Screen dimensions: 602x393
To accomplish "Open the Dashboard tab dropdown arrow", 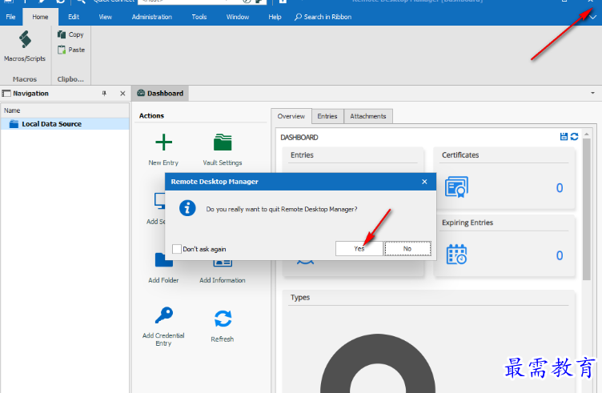I will point(592,94).
